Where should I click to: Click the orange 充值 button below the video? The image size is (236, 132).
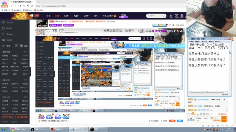coord(172,121)
